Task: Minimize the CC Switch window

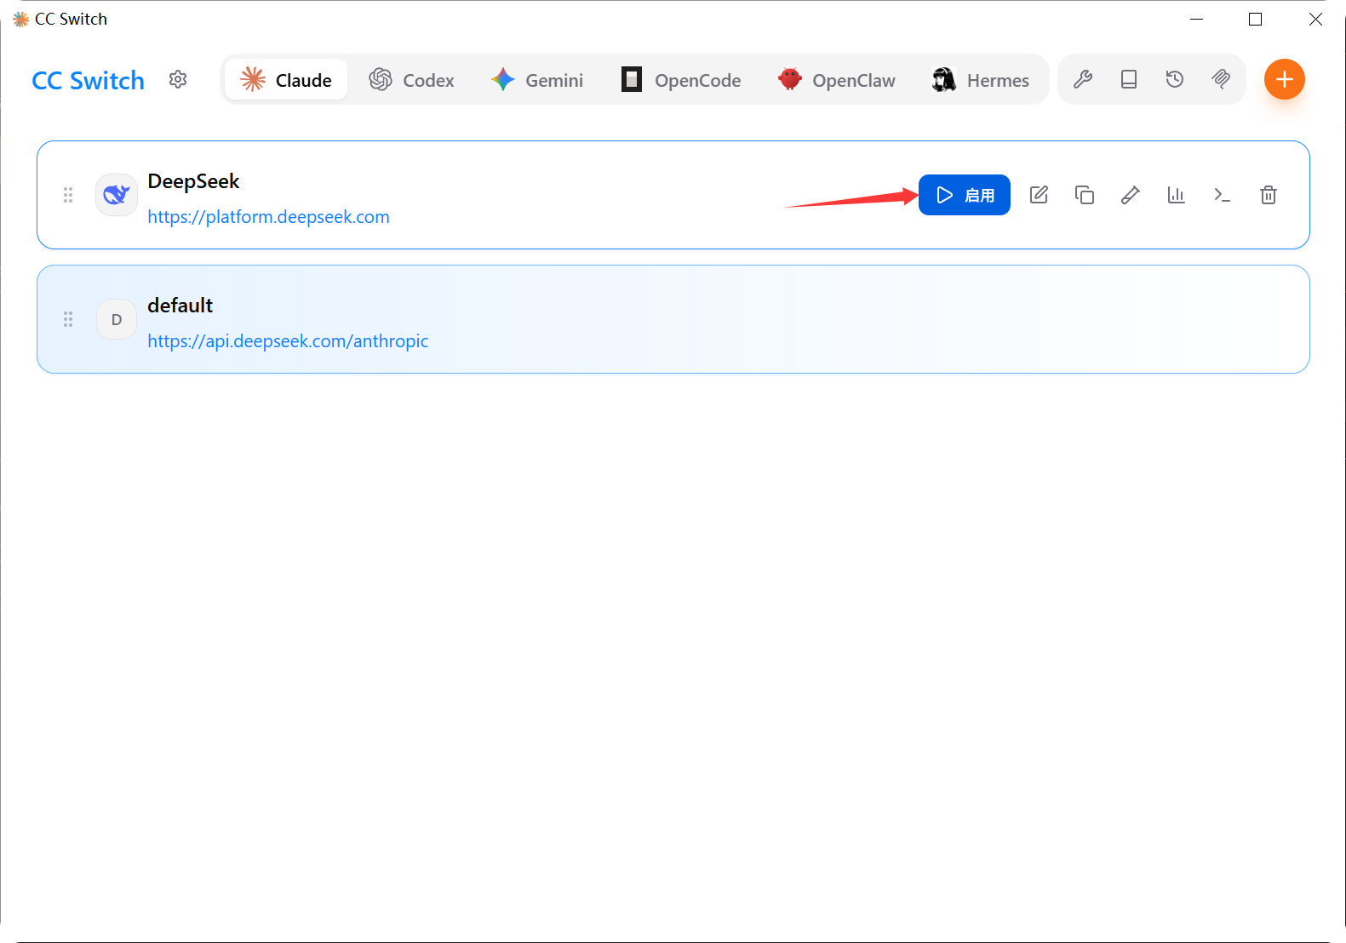Action: 1196,19
